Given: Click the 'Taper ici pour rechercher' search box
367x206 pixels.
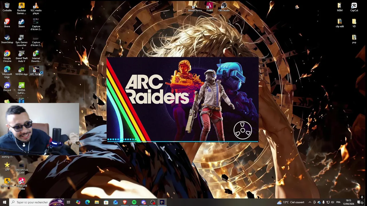Looking at the screenshot, I should coord(36,202).
